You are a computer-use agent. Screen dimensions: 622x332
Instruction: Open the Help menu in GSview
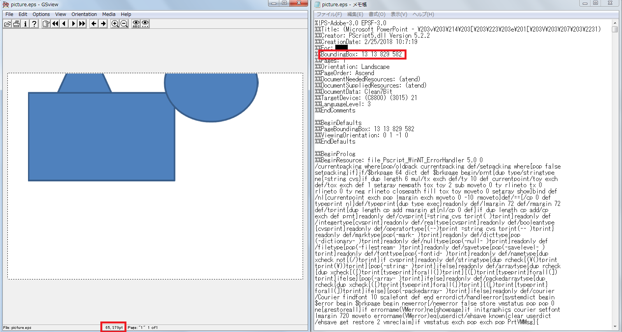[126, 14]
